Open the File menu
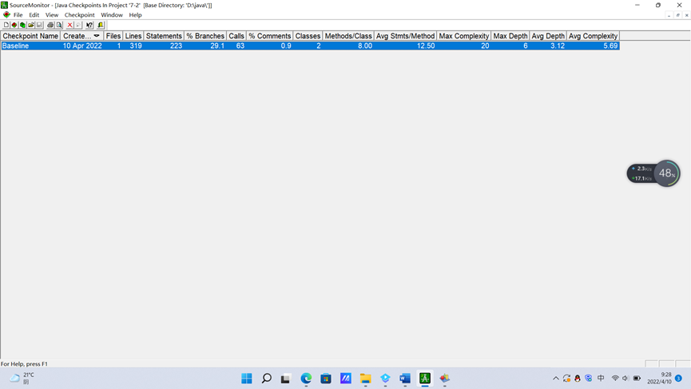The image size is (691, 389). click(x=18, y=15)
